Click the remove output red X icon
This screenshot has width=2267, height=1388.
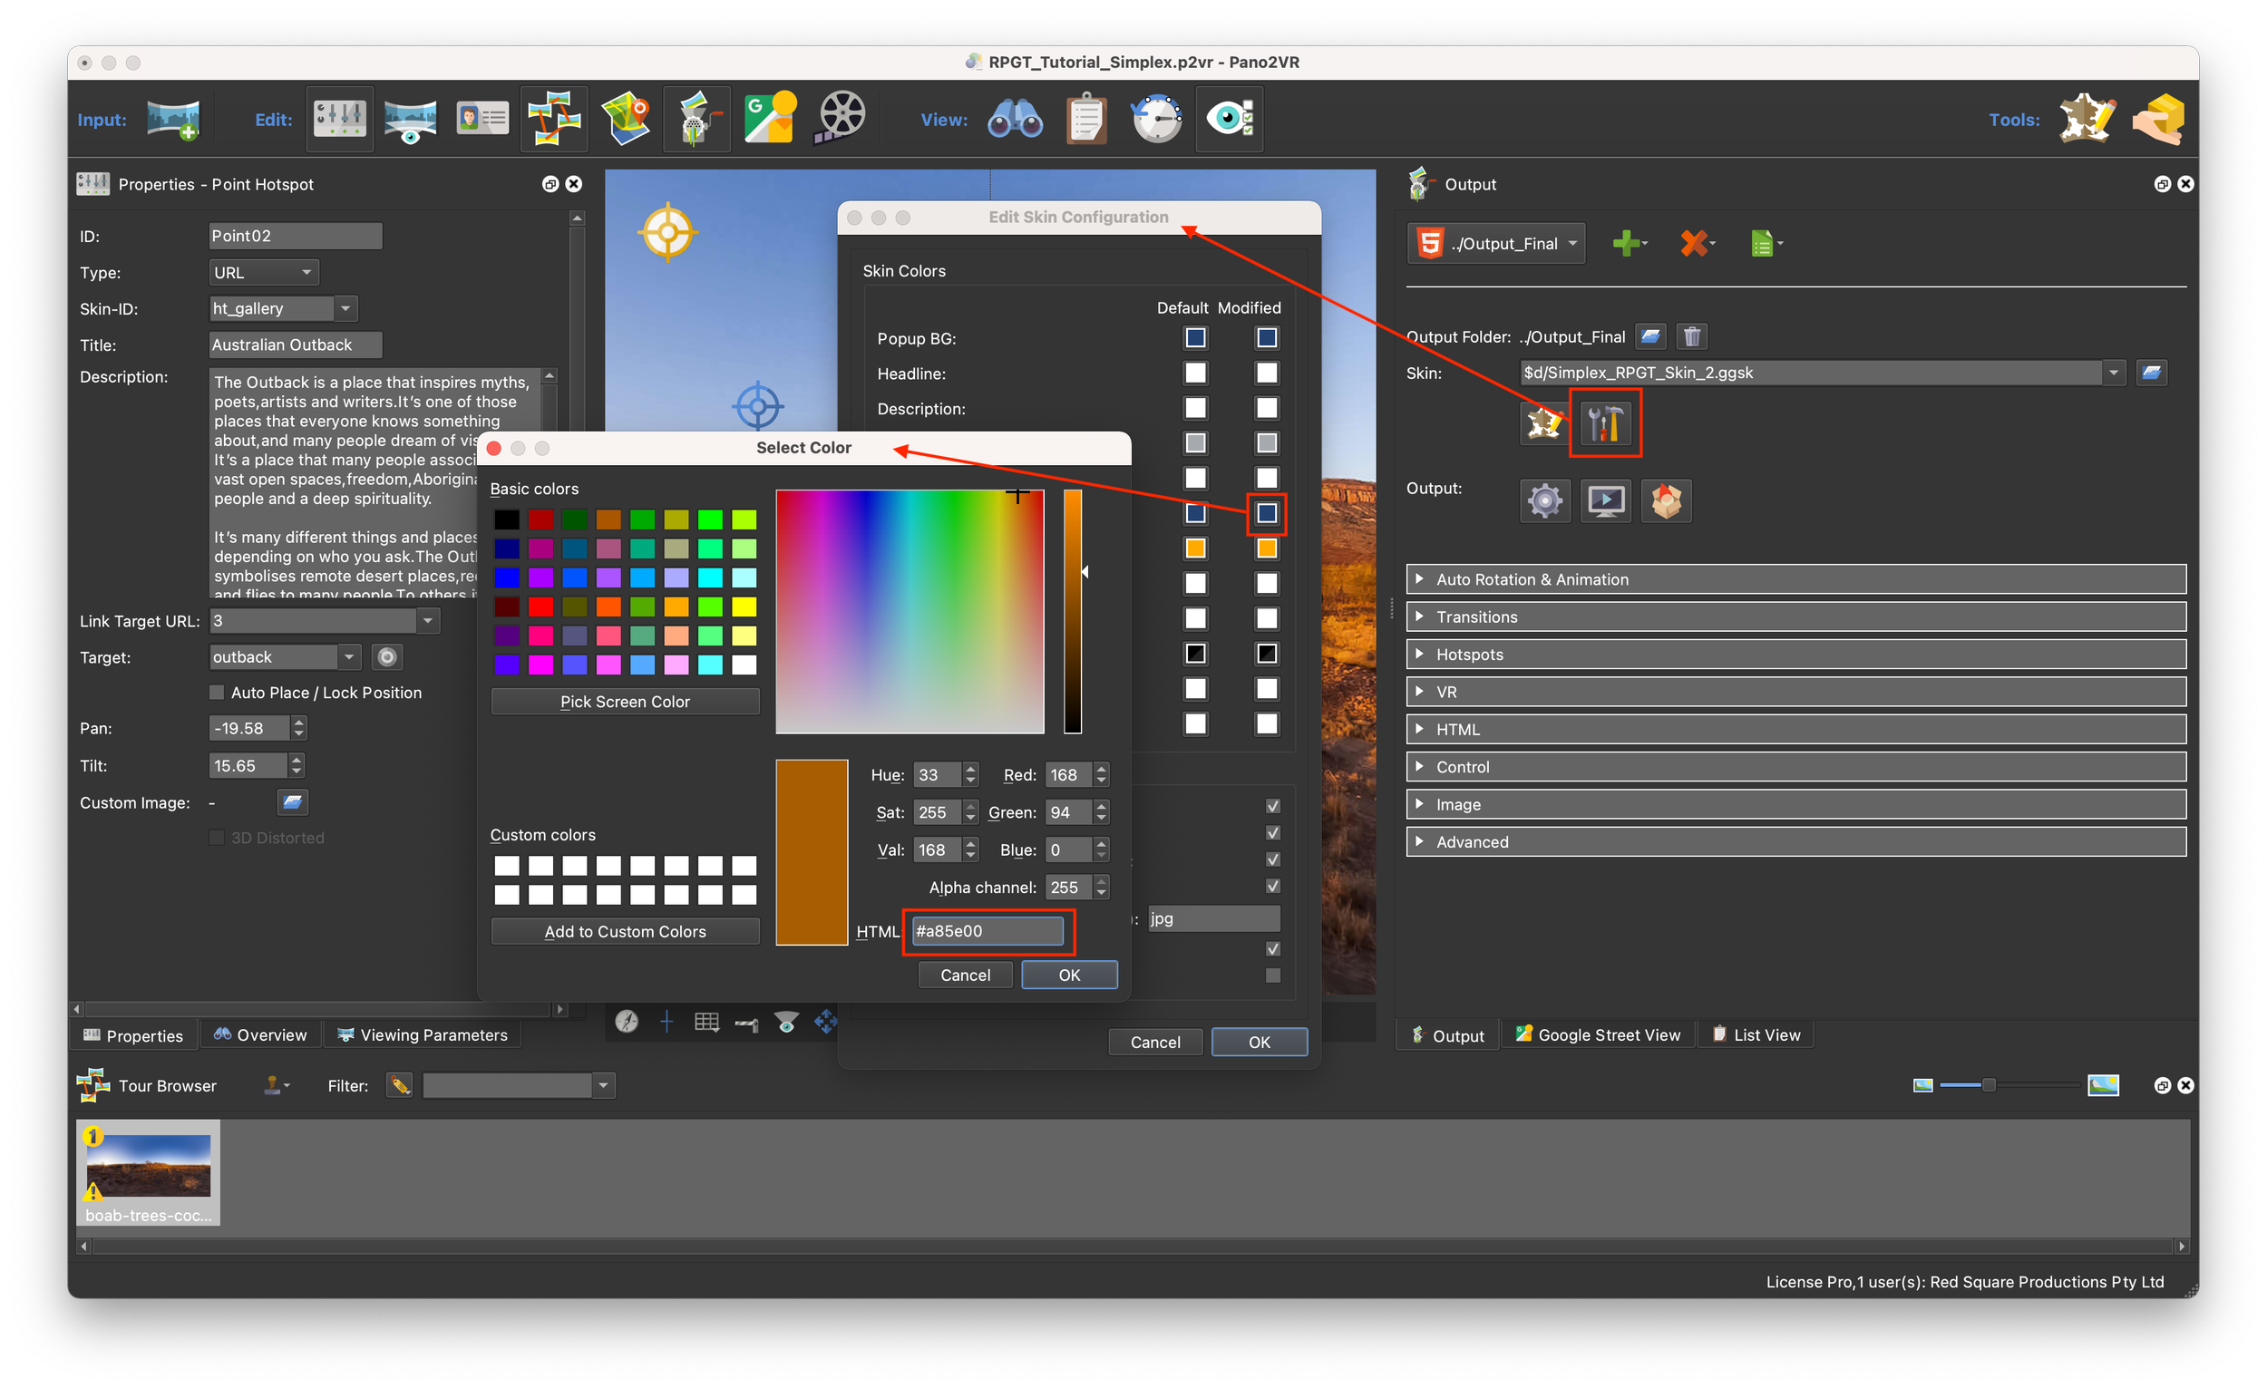[x=1695, y=243]
